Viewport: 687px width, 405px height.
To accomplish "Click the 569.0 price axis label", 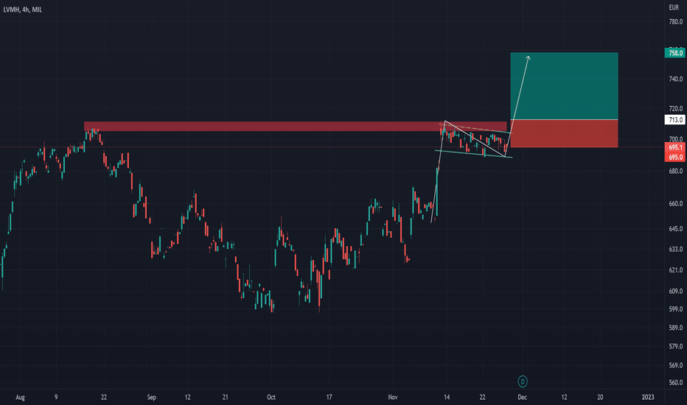I will coord(676,365).
